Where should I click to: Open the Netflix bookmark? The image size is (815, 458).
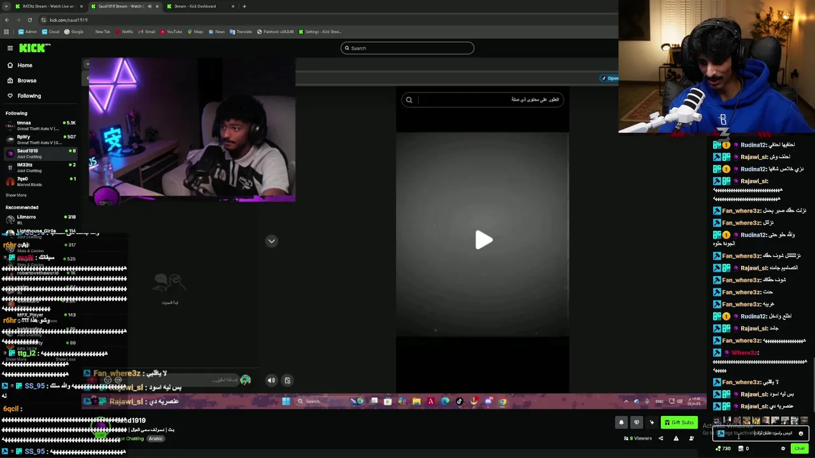coord(124,32)
